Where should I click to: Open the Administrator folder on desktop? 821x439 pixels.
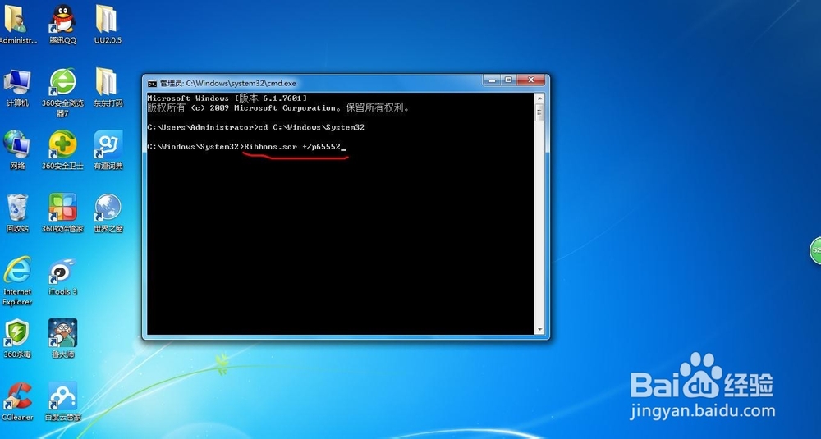[16, 25]
